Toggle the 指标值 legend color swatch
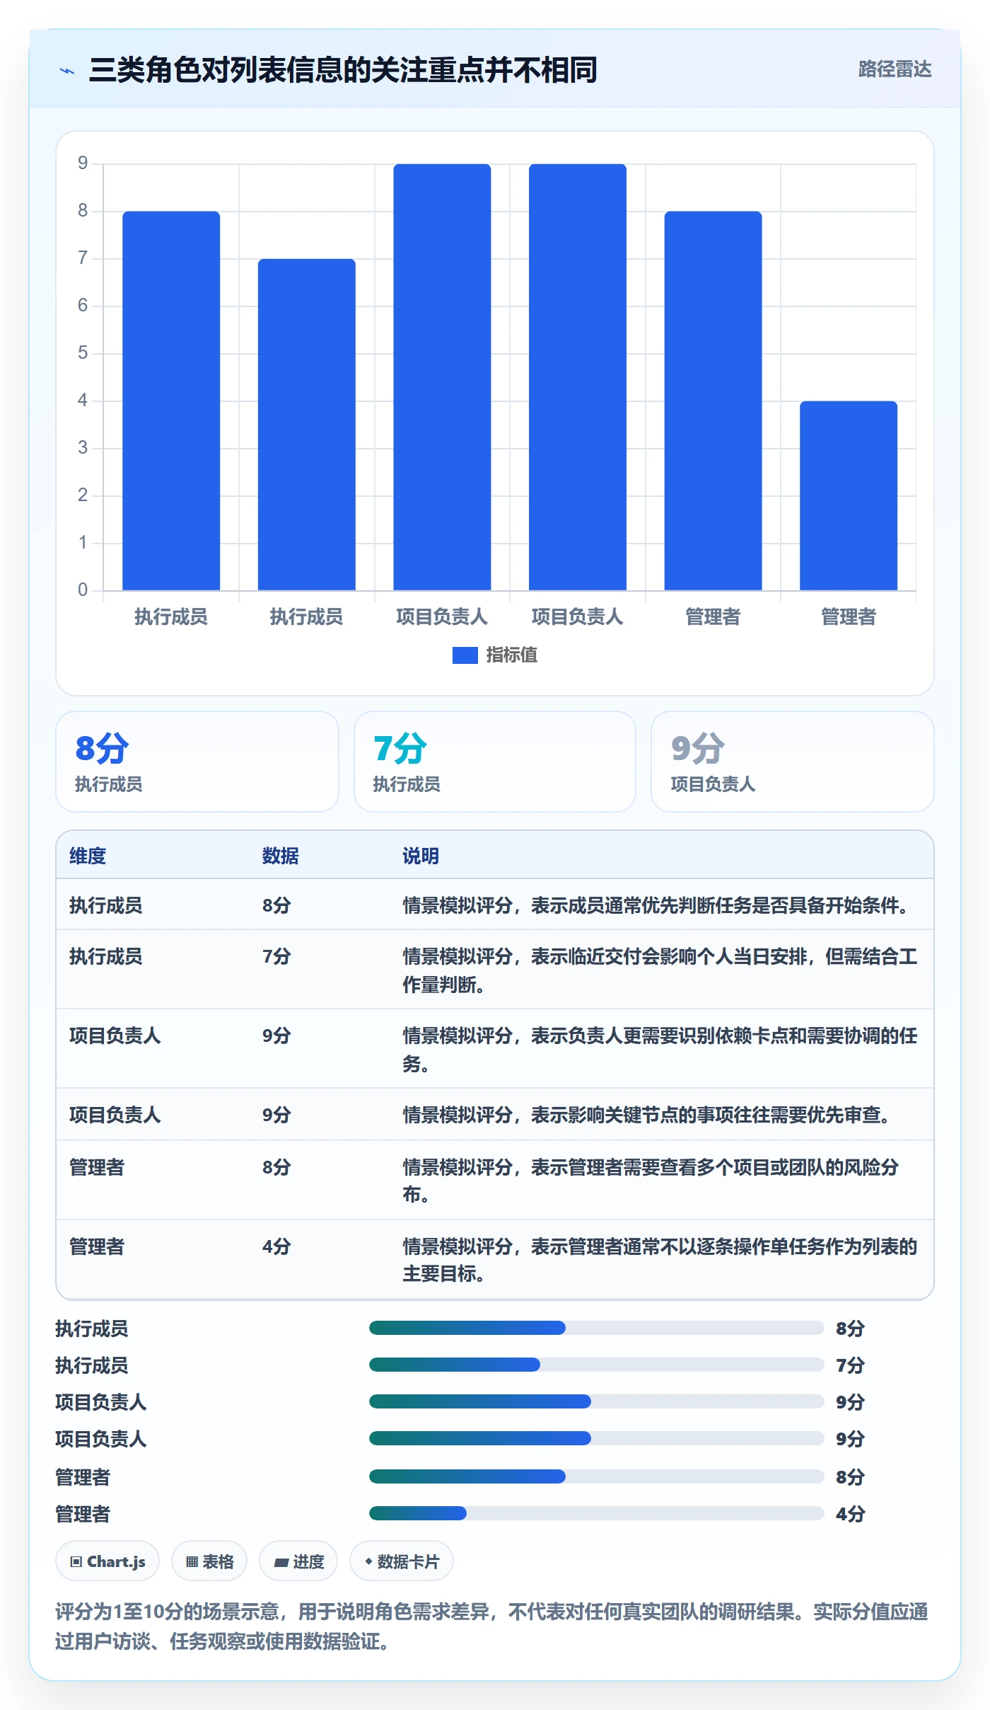This screenshot has width=990, height=1710. point(465,655)
